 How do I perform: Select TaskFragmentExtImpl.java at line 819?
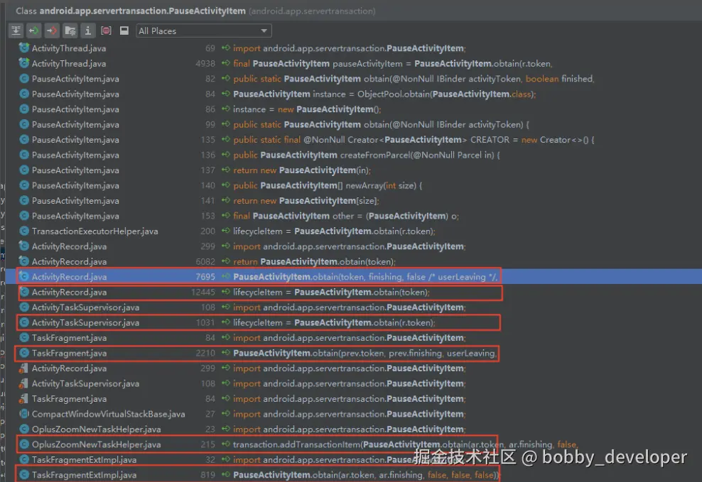tap(84, 475)
